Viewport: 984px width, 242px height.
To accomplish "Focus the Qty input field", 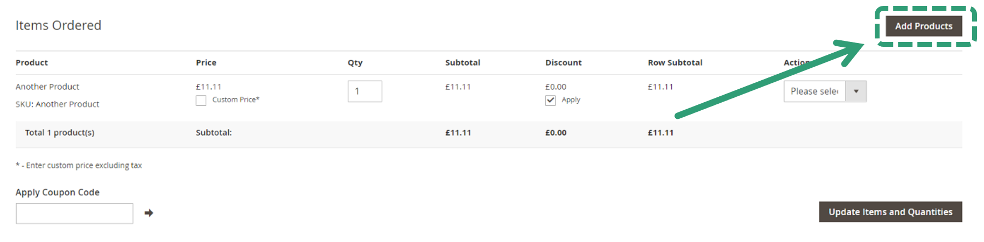I will pos(364,91).
